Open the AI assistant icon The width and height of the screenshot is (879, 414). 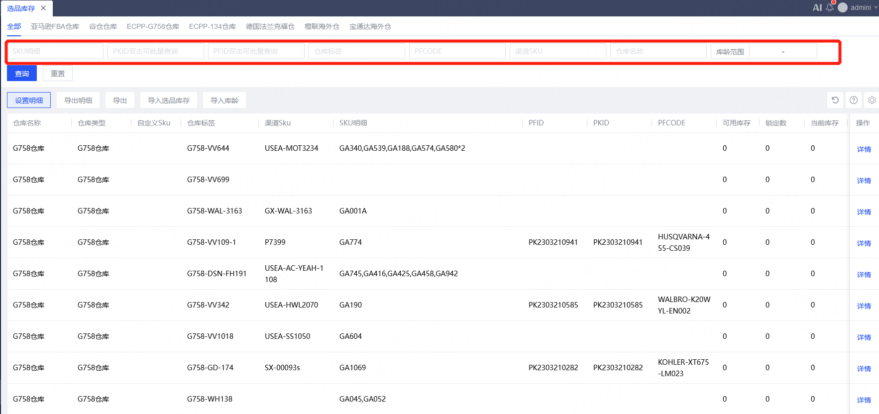817,7
